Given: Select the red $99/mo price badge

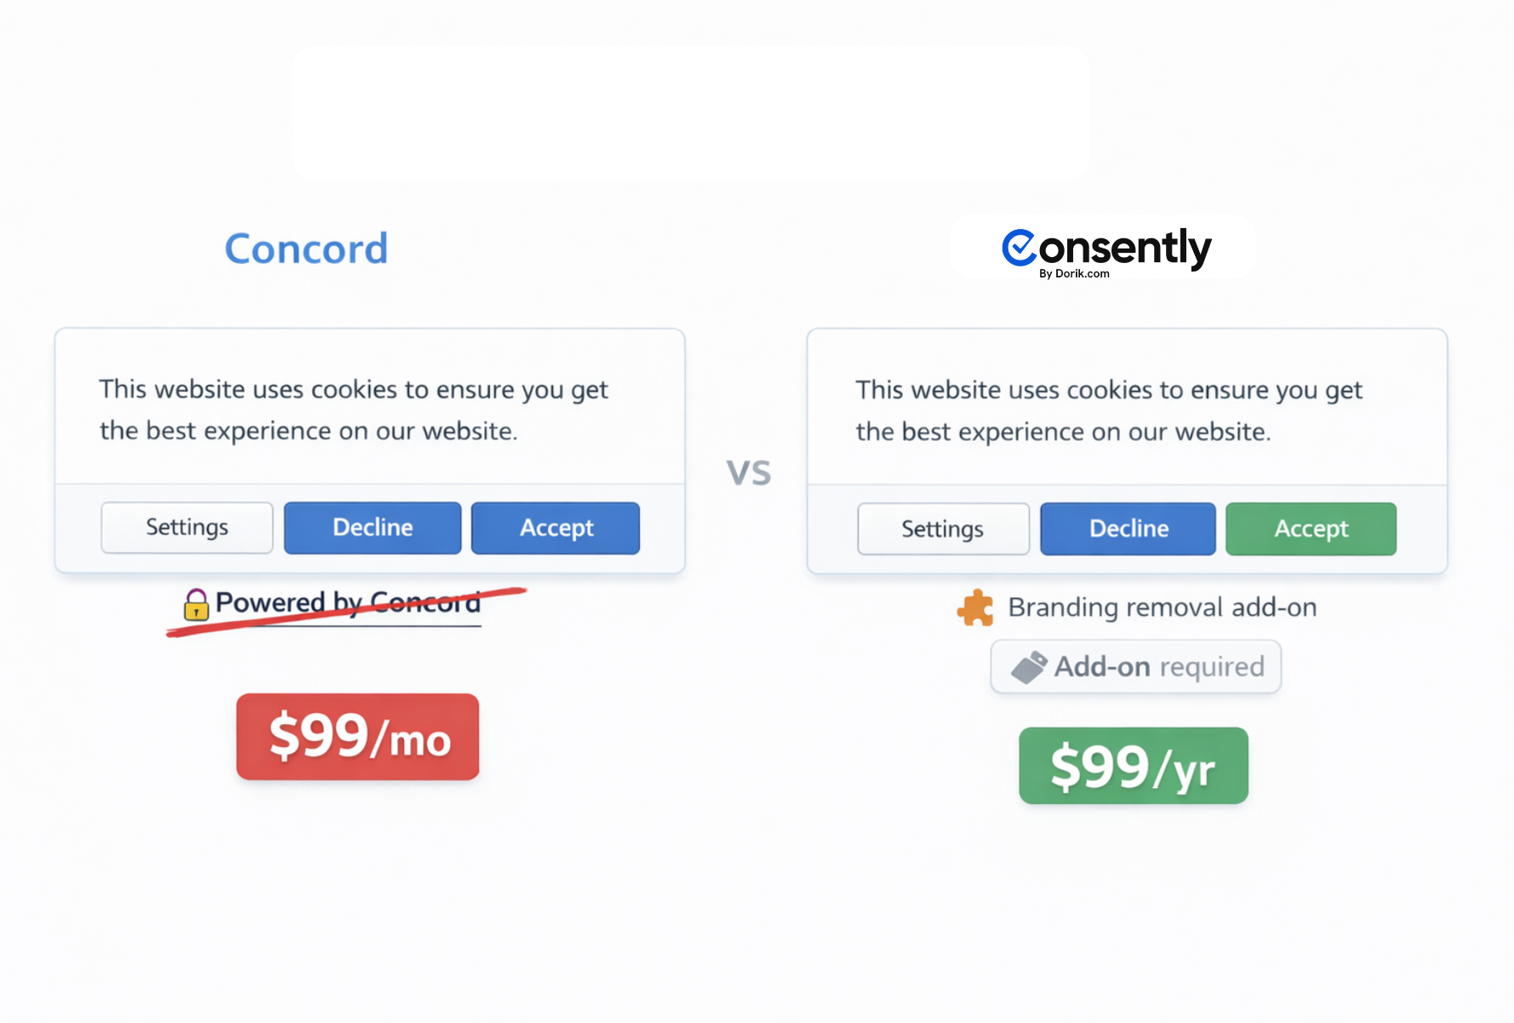Looking at the screenshot, I should pyautogui.click(x=357, y=737).
